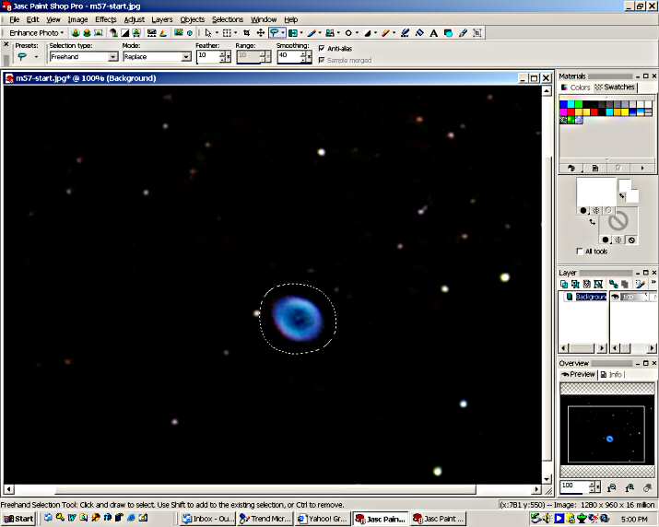Select the Crop tool
The width and height of the screenshot is (659, 527).
(246, 33)
